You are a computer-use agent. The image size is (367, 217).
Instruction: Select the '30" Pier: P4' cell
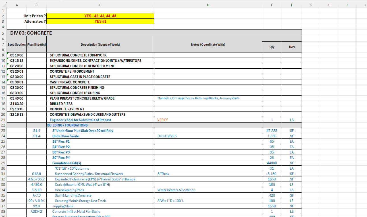100,157
